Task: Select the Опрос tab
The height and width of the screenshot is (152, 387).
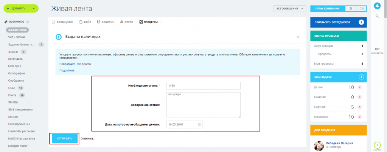Action: (x=126, y=22)
